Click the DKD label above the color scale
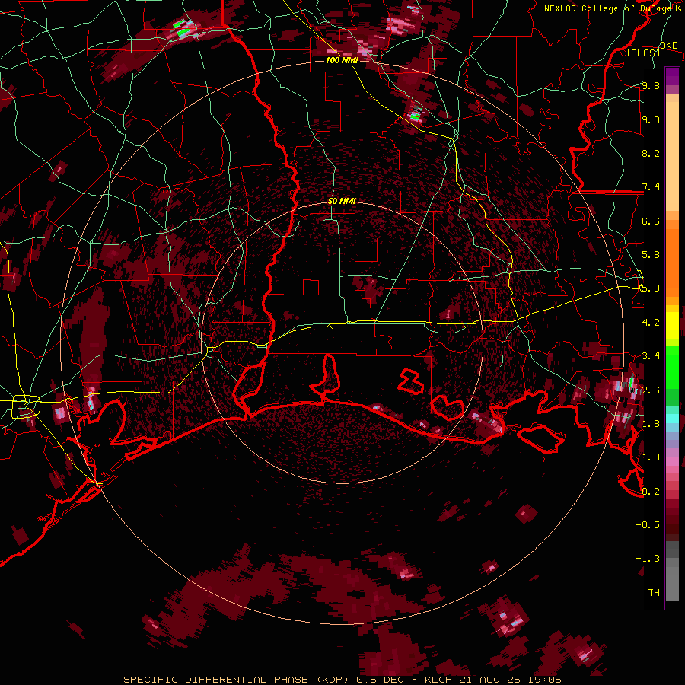 [x=669, y=45]
